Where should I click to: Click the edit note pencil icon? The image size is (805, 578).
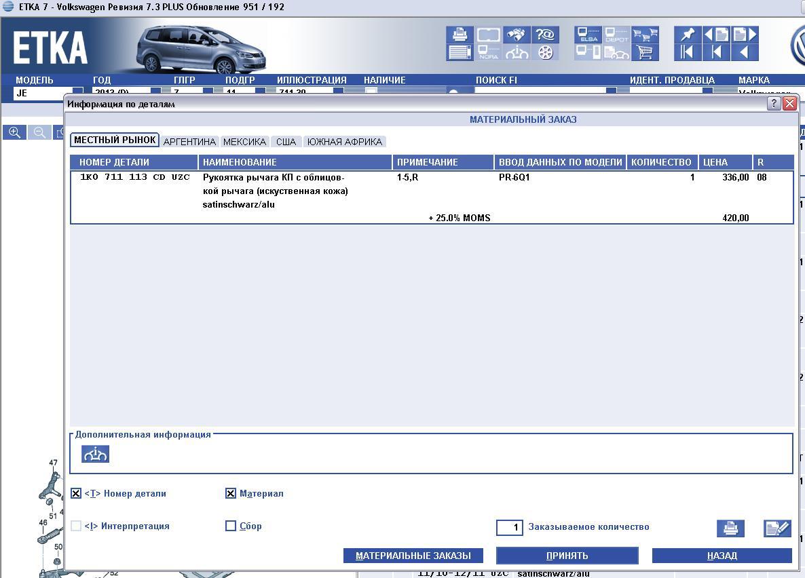pos(777,528)
